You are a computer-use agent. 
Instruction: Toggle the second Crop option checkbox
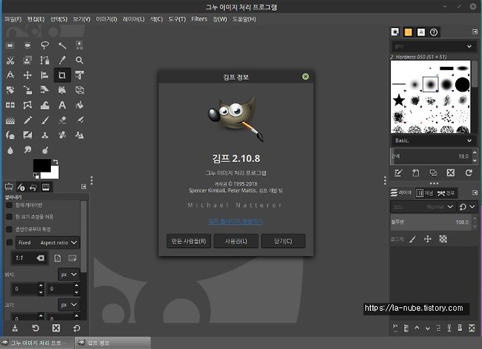9,217
